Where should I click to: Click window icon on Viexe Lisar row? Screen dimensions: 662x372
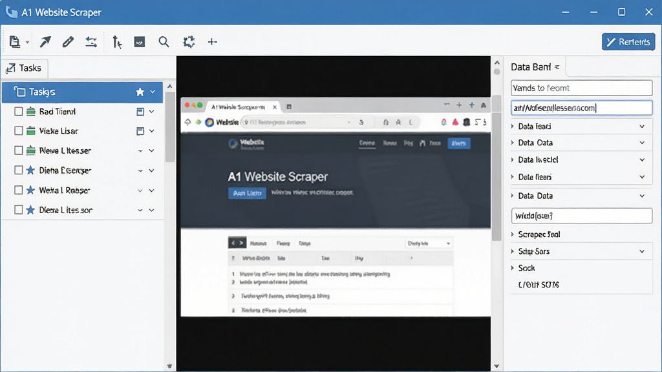click(x=140, y=131)
